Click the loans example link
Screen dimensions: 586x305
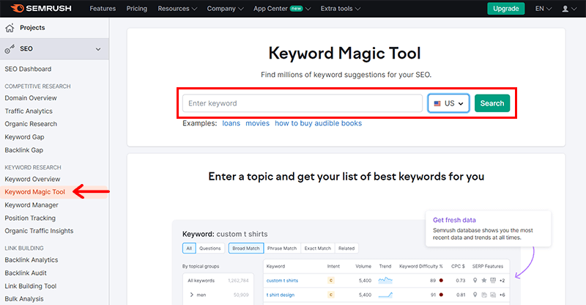231,123
